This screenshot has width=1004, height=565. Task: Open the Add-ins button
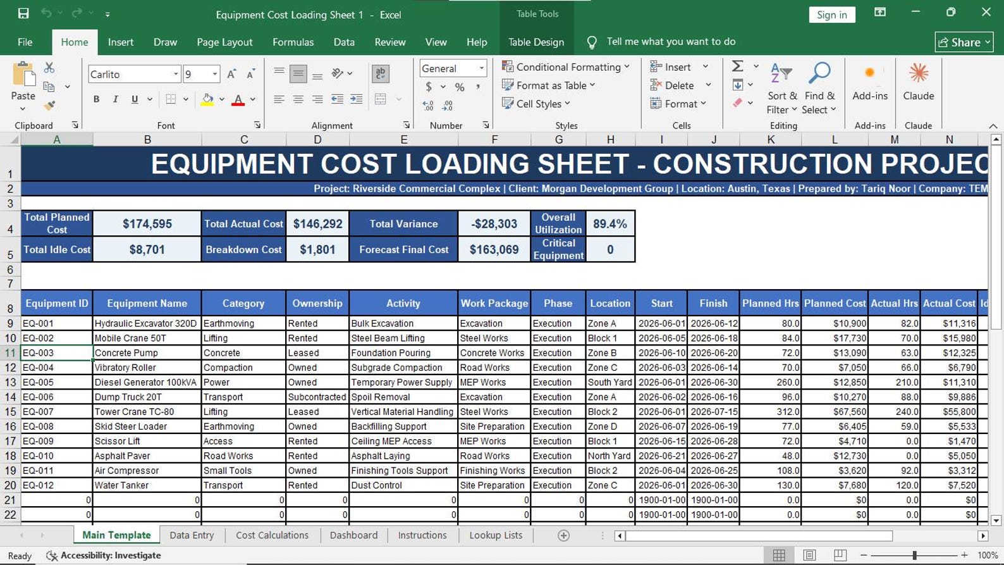870,82
